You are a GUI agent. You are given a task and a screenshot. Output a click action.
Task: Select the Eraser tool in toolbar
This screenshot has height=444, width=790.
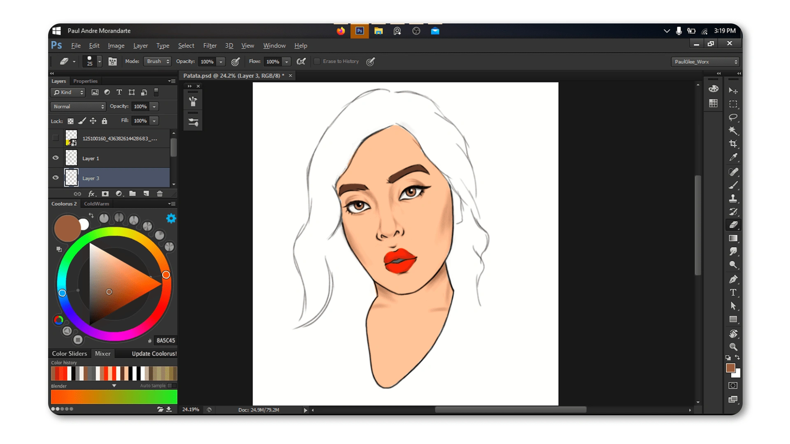[733, 225]
